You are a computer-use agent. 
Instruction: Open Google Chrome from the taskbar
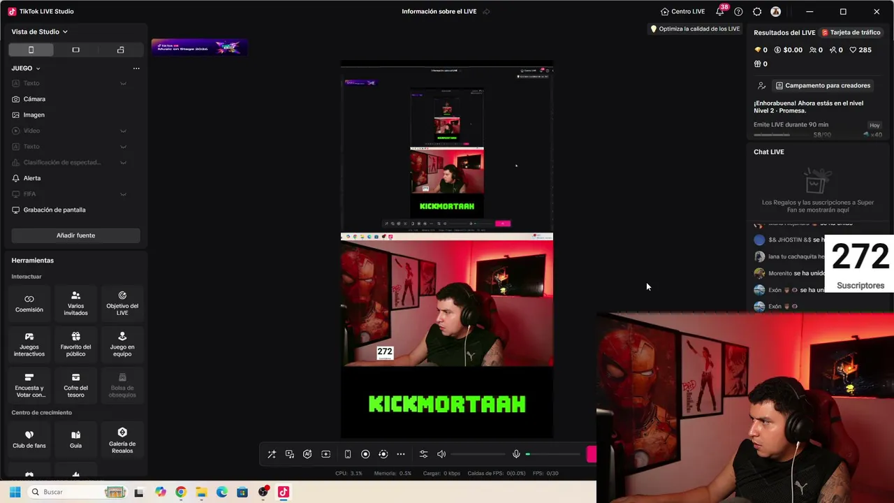[x=181, y=492]
